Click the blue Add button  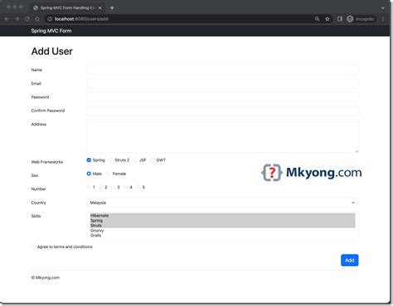349,260
